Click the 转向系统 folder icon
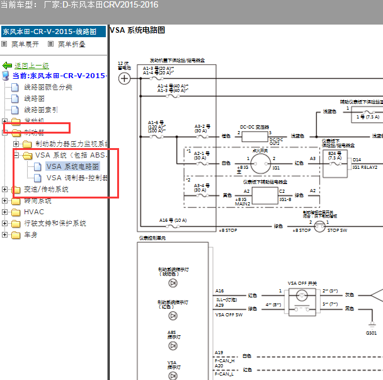Viewport: 383px width, 380px height. (x=16, y=201)
